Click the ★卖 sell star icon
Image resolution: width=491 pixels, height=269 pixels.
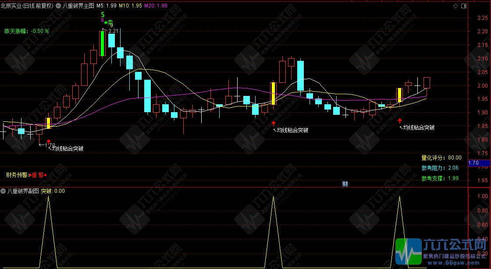tap(109, 22)
